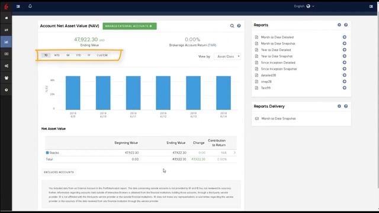
Task: Click the Contribution to Return column header
Action: (217, 143)
